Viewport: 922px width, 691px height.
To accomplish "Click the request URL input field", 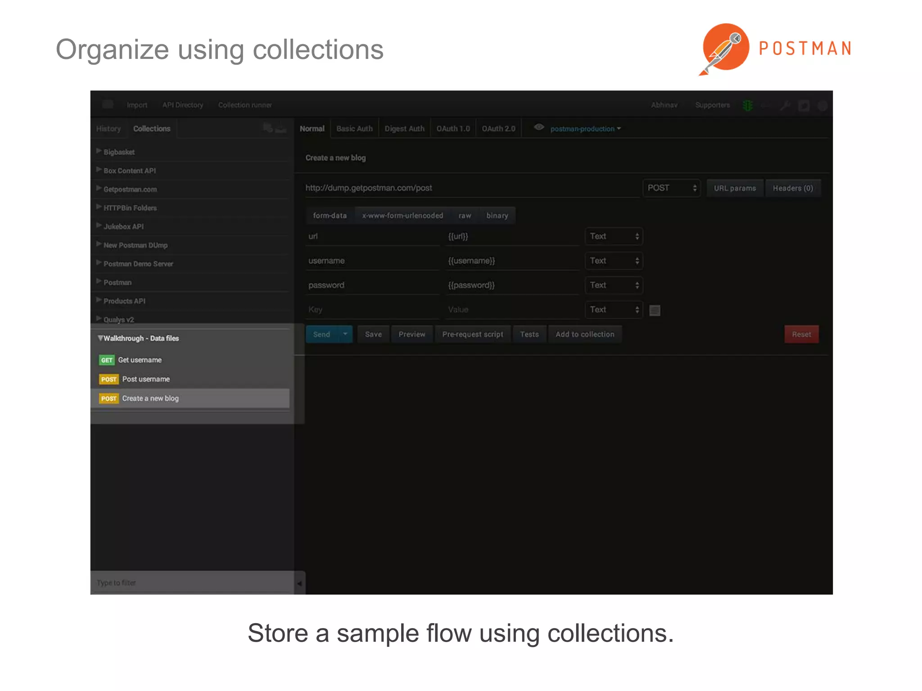I will [x=472, y=188].
